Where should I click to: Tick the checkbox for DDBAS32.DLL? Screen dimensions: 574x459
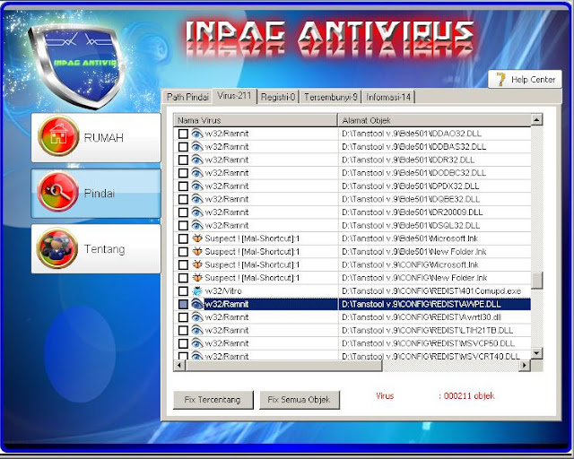coord(183,147)
